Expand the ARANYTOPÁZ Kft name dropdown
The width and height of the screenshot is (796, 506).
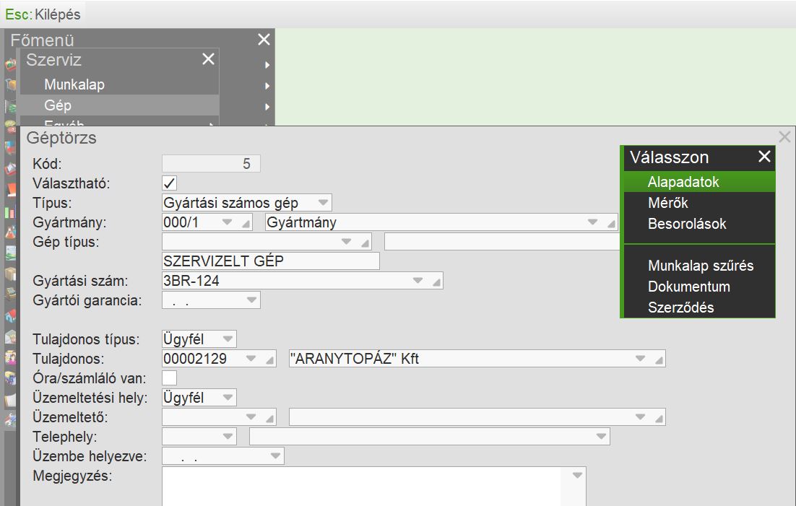pos(640,358)
